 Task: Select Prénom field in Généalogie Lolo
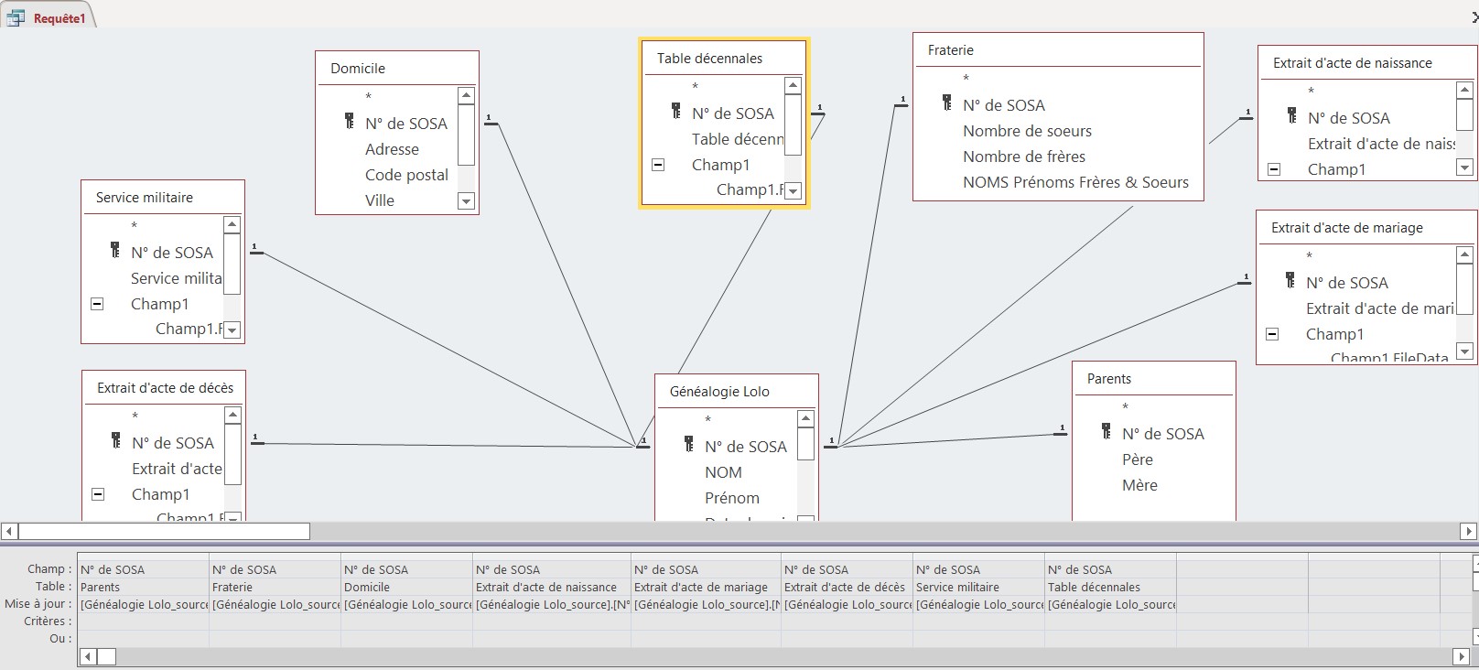pos(732,498)
